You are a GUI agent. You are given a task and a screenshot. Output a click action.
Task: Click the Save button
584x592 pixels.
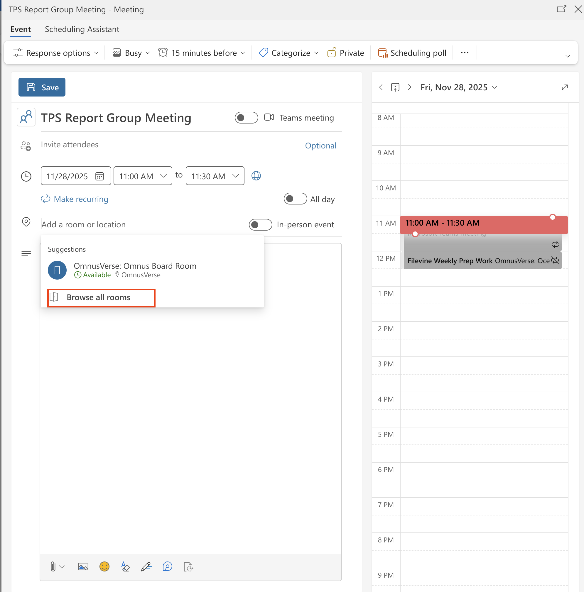click(x=42, y=87)
